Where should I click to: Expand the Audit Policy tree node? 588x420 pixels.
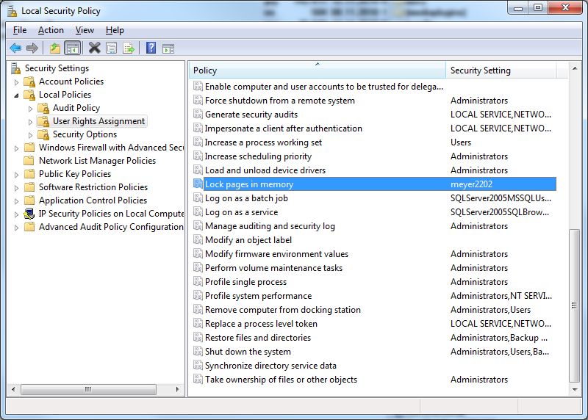(31, 109)
